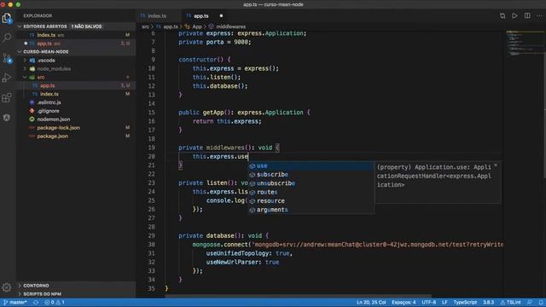
Task: Click the Synchronize Changes icon in status bar
Action: pyautogui.click(x=36, y=303)
